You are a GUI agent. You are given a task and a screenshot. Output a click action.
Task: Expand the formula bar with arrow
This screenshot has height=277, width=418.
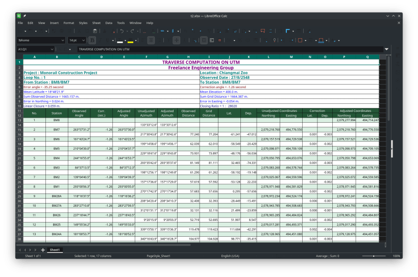tap(386, 49)
